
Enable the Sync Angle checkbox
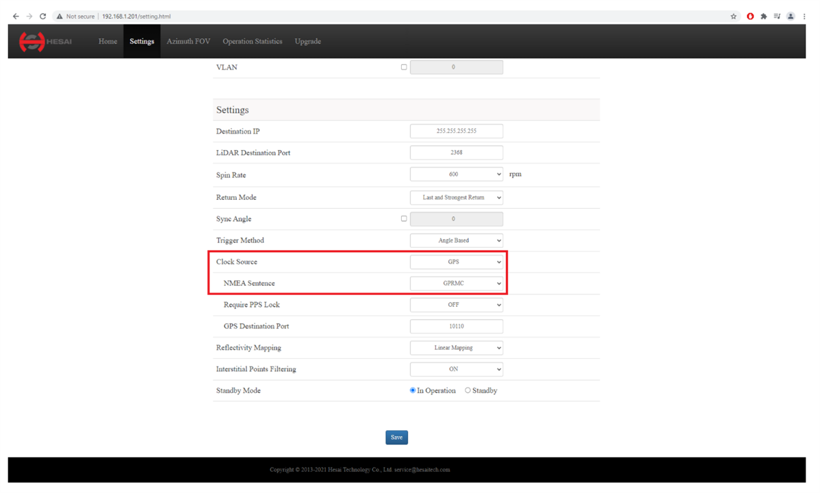coord(404,219)
